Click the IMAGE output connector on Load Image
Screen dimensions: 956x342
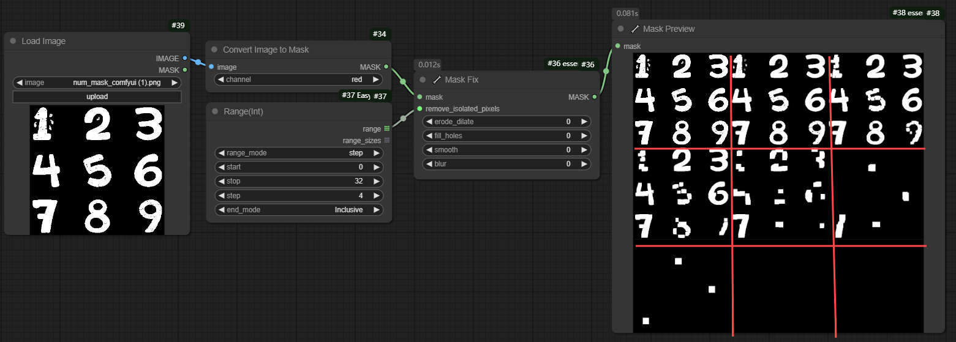coord(185,58)
